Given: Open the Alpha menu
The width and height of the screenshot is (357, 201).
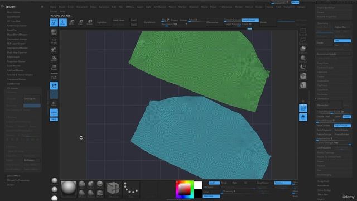Looking at the screenshot, I should (x=53, y=7).
